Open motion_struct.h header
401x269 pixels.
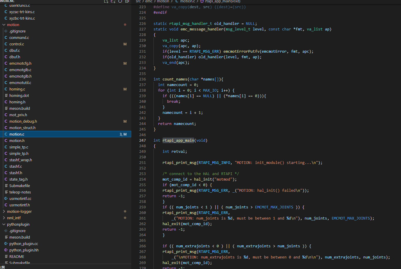tap(66, 128)
